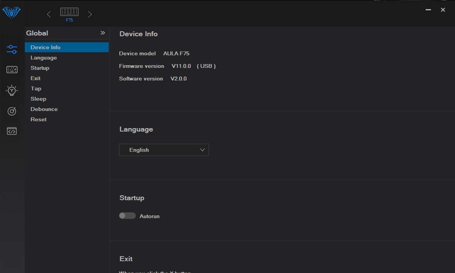Select Sleep in Global list

click(x=67, y=99)
